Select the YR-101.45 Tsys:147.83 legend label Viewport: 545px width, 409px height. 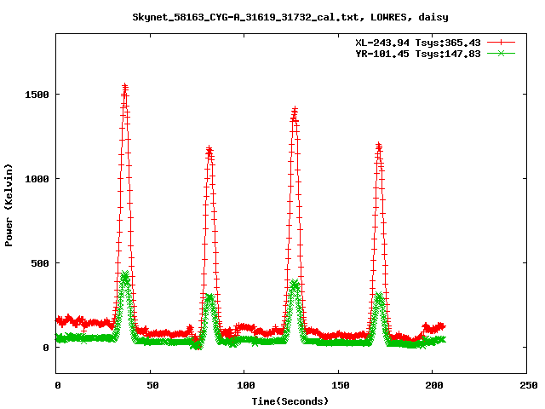point(418,54)
